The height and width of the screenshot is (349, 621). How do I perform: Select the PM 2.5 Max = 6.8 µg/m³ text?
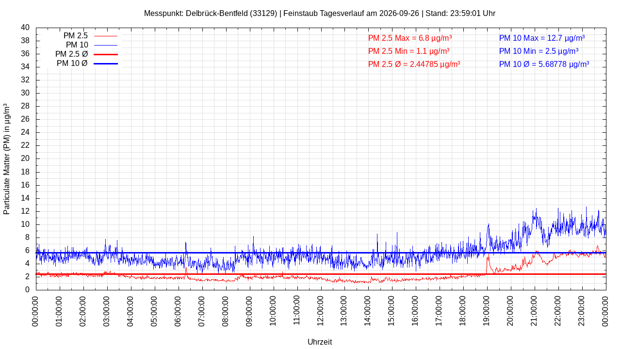pyautogui.click(x=410, y=38)
